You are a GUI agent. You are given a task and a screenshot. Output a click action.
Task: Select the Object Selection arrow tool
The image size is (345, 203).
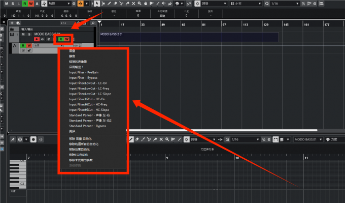click(97, 4)
